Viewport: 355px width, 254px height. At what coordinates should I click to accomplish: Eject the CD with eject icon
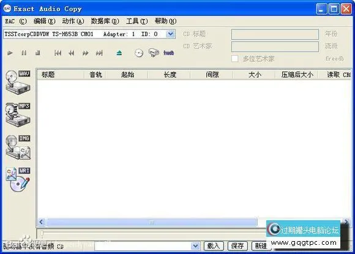coord(119,53)
